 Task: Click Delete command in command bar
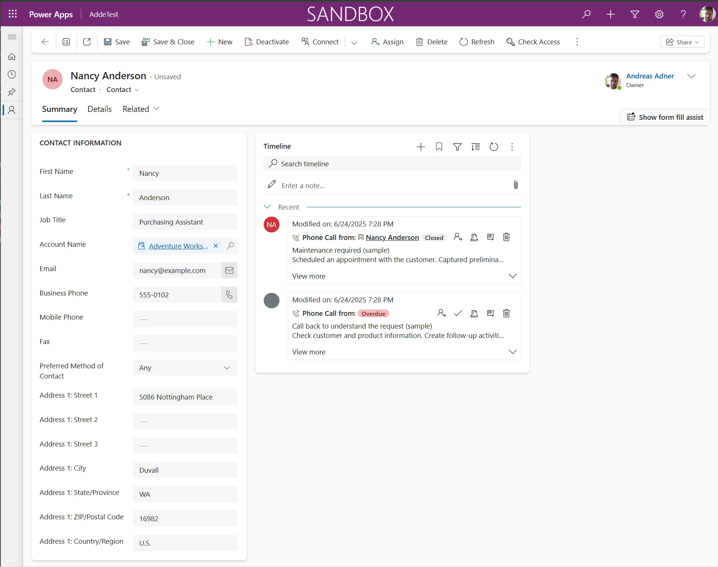[432, 42]
